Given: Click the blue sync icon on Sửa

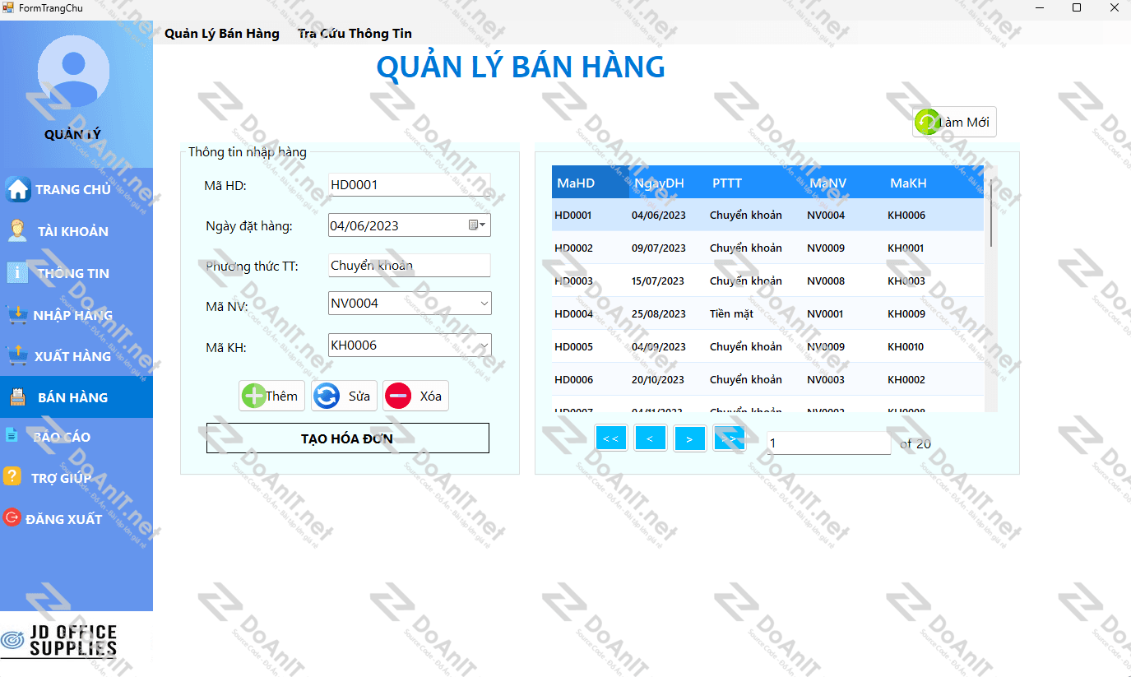Looking at the screenshot, I should (327, 396).
